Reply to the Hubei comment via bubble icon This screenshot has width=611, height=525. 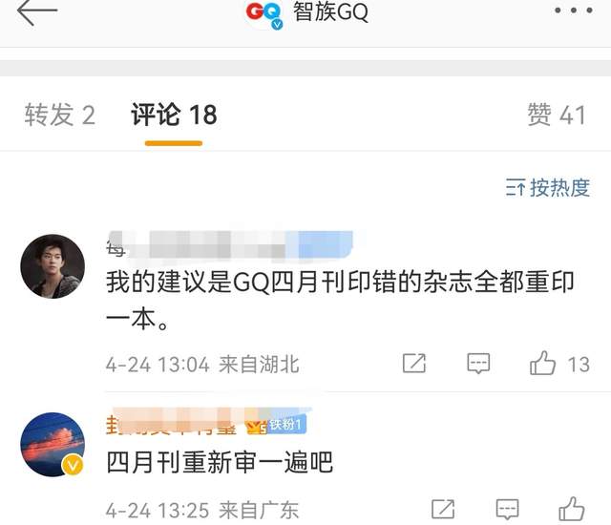click(478, 364)
